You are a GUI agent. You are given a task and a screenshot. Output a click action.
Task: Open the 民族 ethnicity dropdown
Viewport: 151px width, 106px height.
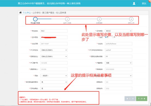click(x=54, y=76)
